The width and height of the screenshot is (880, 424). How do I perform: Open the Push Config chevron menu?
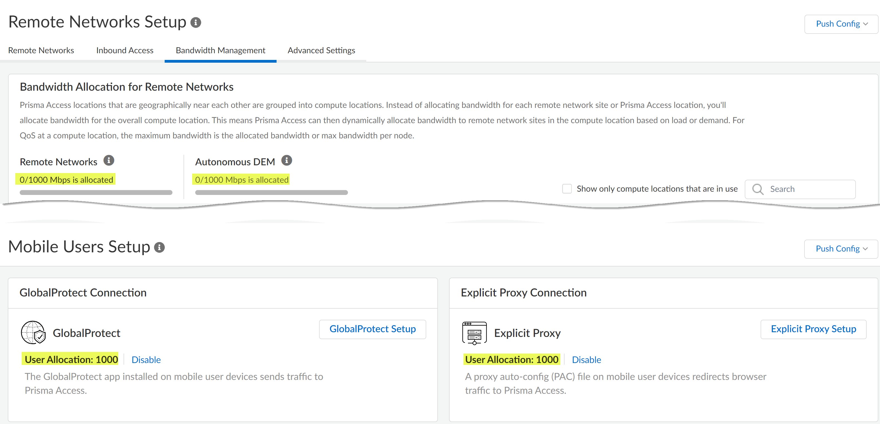click(x=866, y=24)
